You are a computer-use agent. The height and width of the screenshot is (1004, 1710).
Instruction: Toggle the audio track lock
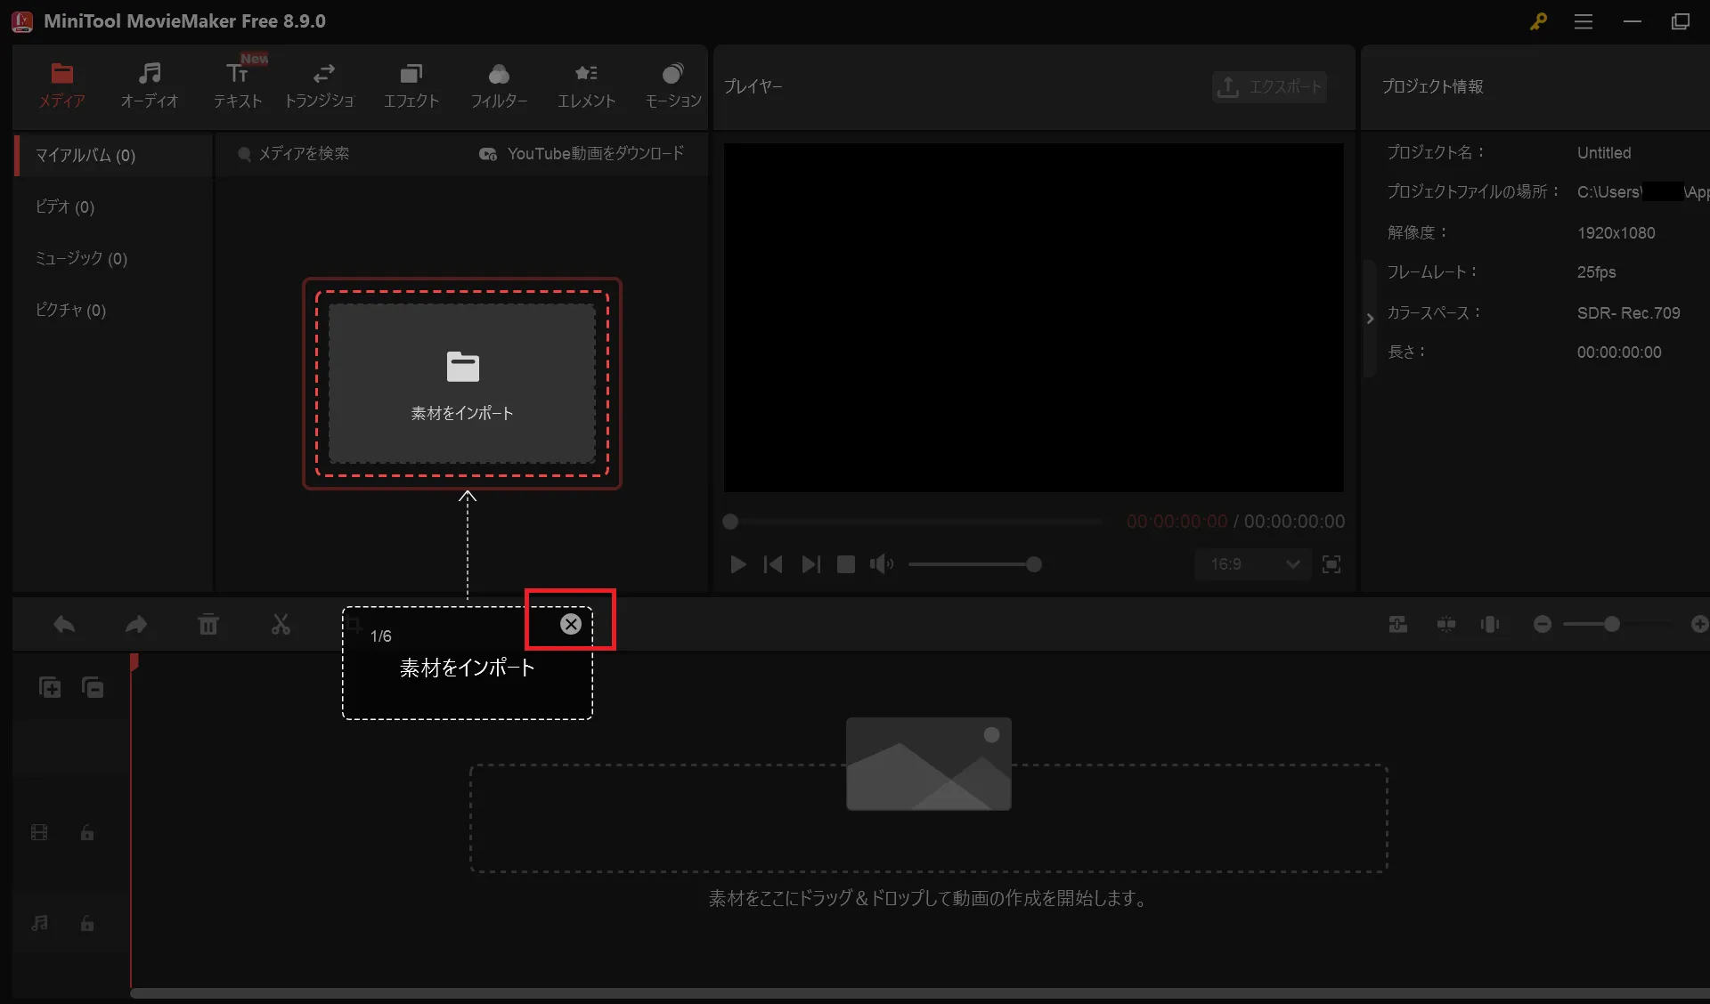point(87,923)
